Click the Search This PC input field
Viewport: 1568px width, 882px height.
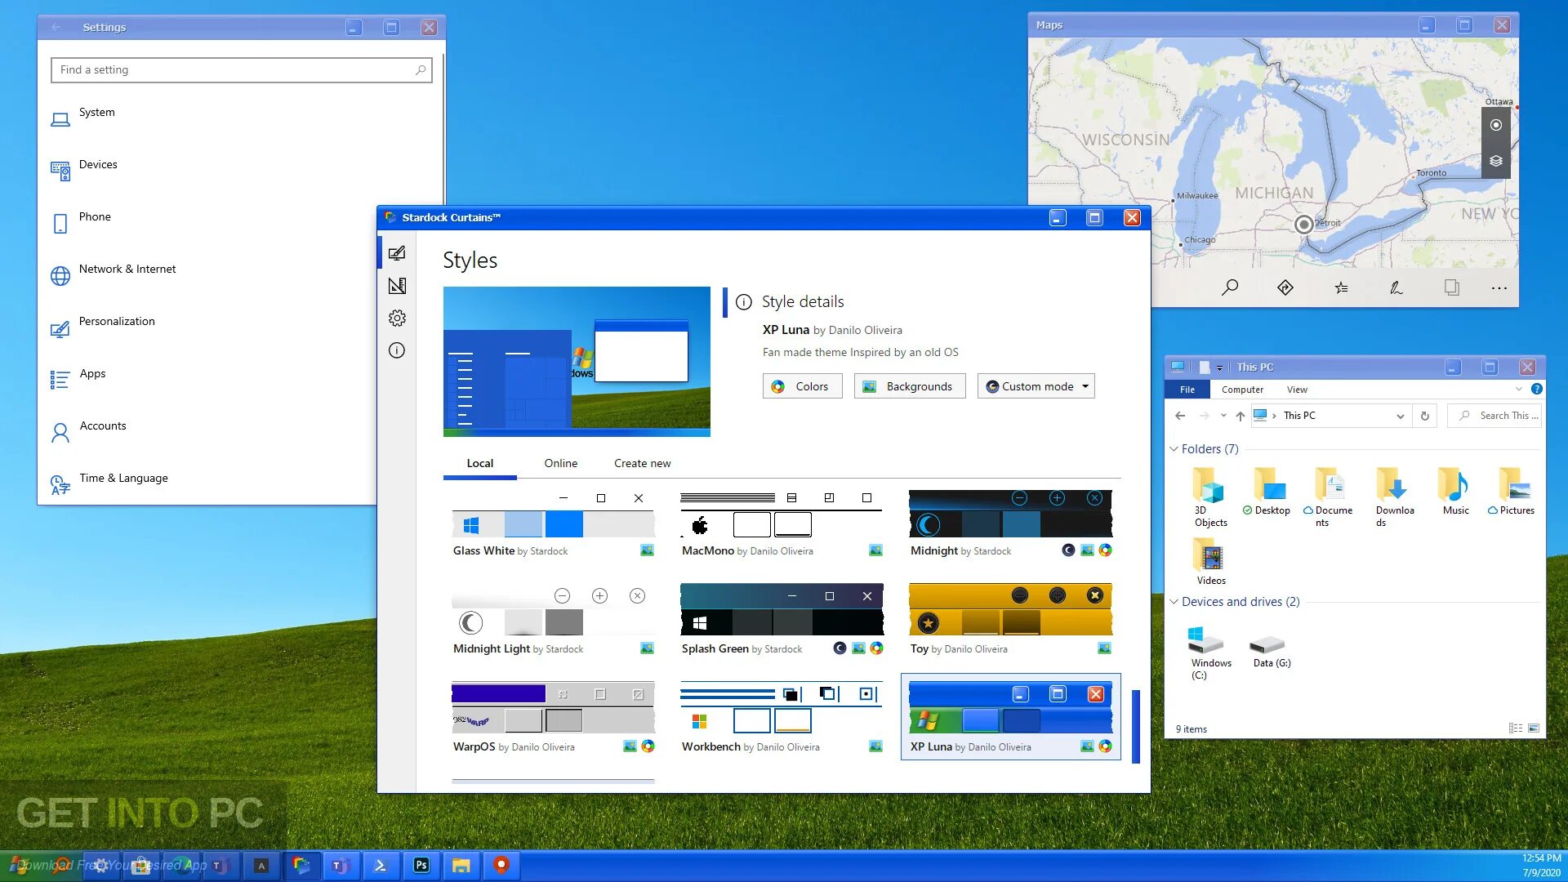[x=1497, y=415]
